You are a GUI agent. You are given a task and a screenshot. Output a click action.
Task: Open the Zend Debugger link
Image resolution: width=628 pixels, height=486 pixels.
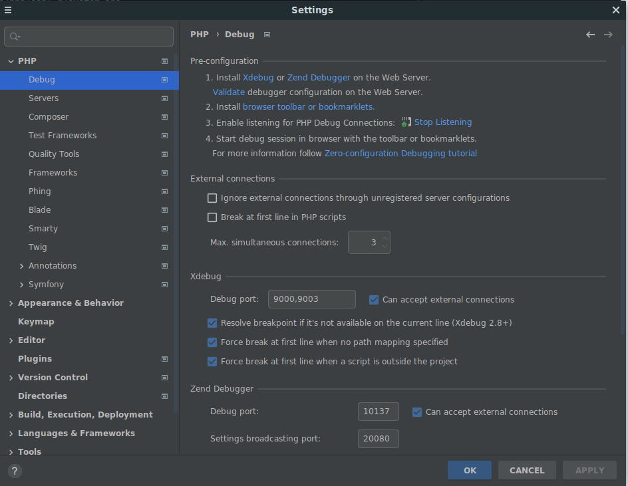319,78
